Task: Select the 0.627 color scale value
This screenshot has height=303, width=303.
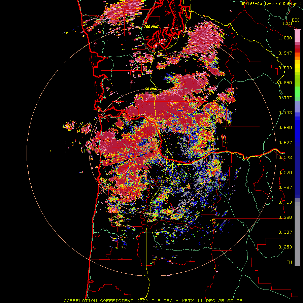Action: coord(285,143)
